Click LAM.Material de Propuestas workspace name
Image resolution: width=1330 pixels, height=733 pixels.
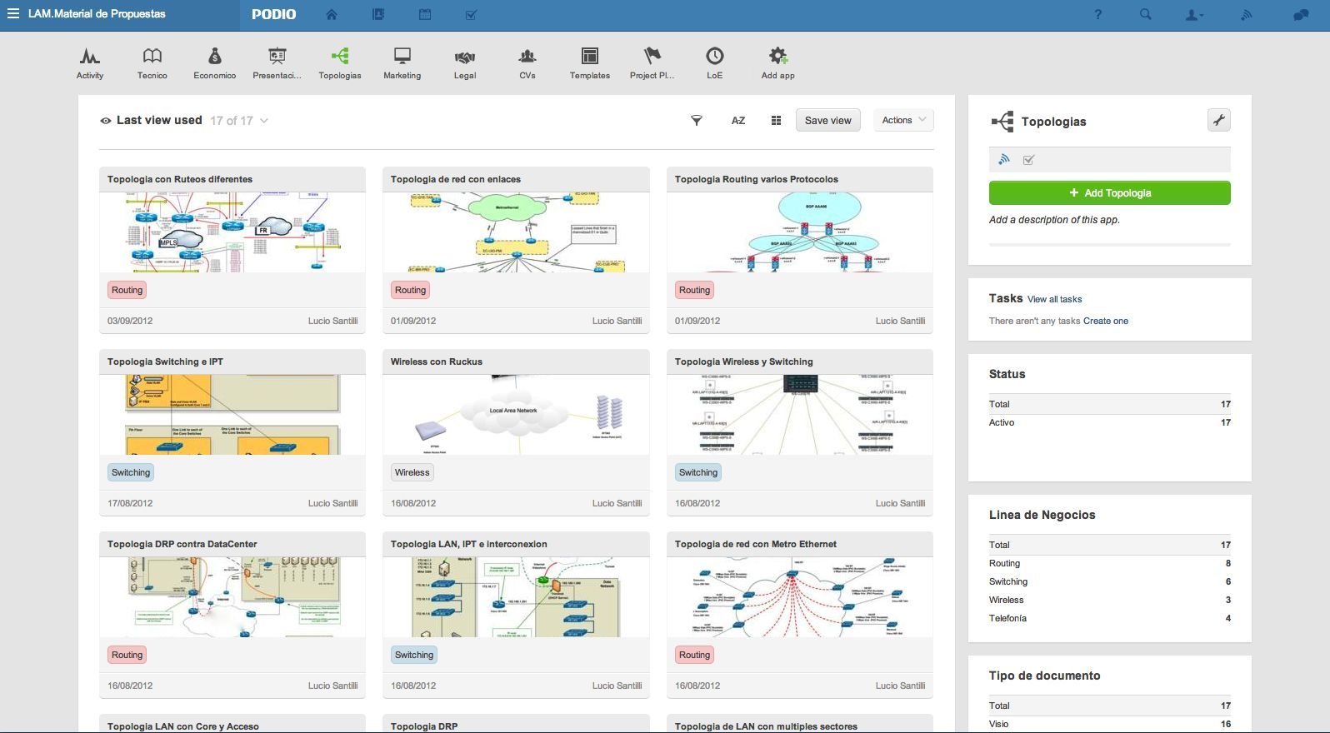click(x=97, y=14)
